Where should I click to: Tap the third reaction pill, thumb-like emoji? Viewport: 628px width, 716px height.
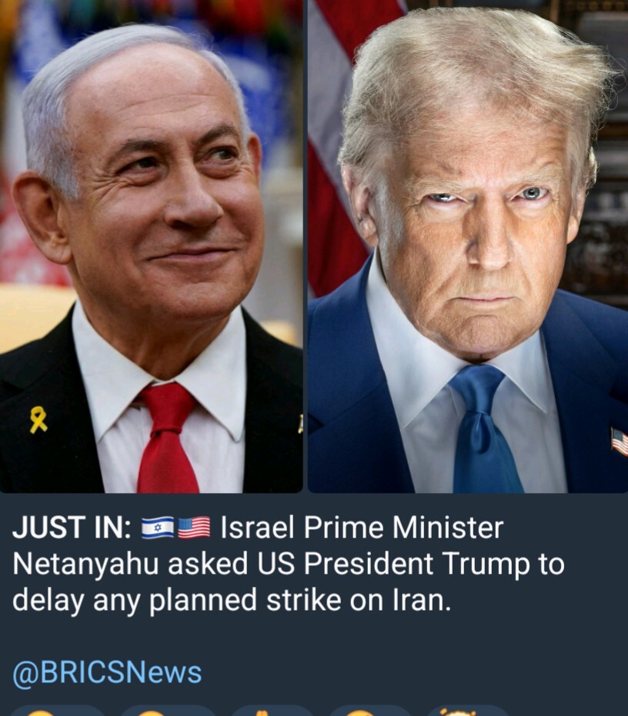pyautogui.click(x=272, y=711)
